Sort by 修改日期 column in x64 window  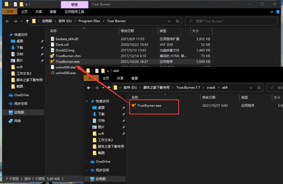coord(209,98)
